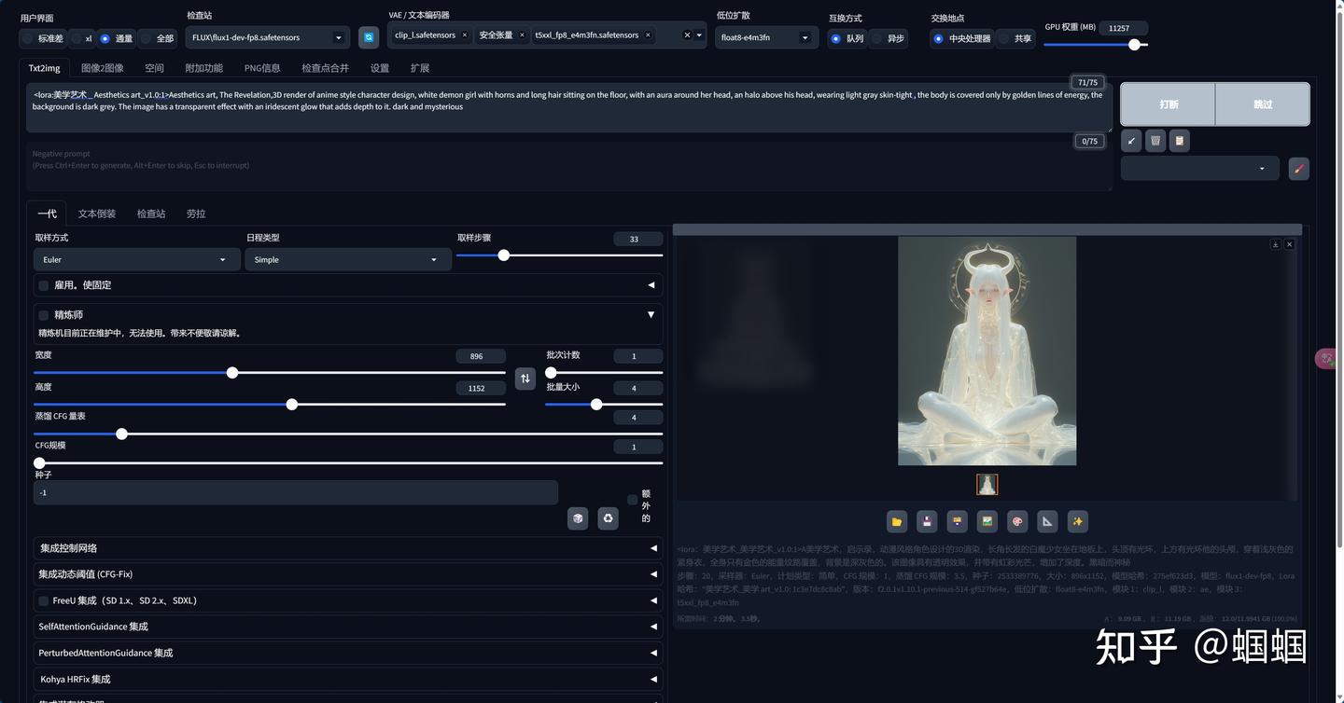Toggle the 精炼师 checkbox
The height and width of the screenshot is (703, 1344).
(x=44, y=315)
